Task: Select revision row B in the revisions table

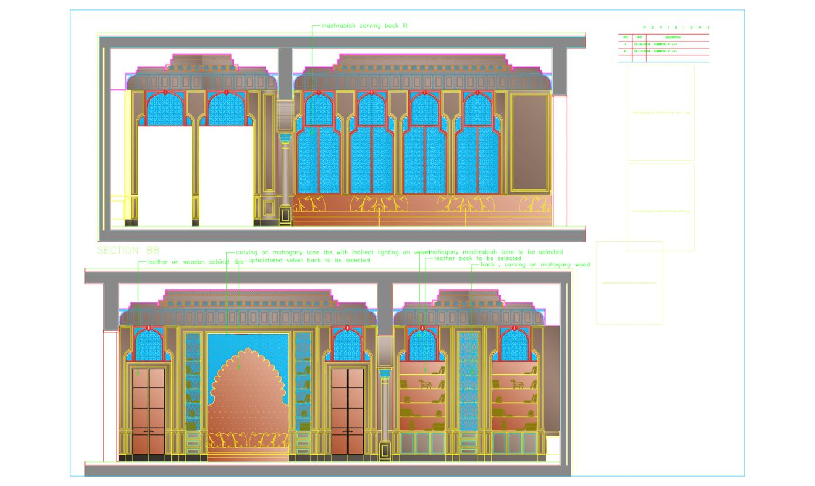Action: coord(664,52)
